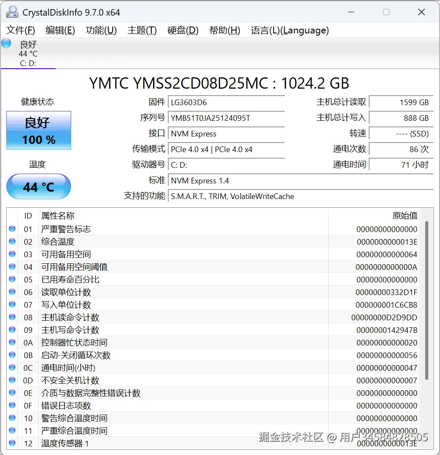
Task: Select the 严重警告标志 attribute name
Action: (x=66, y=229)
